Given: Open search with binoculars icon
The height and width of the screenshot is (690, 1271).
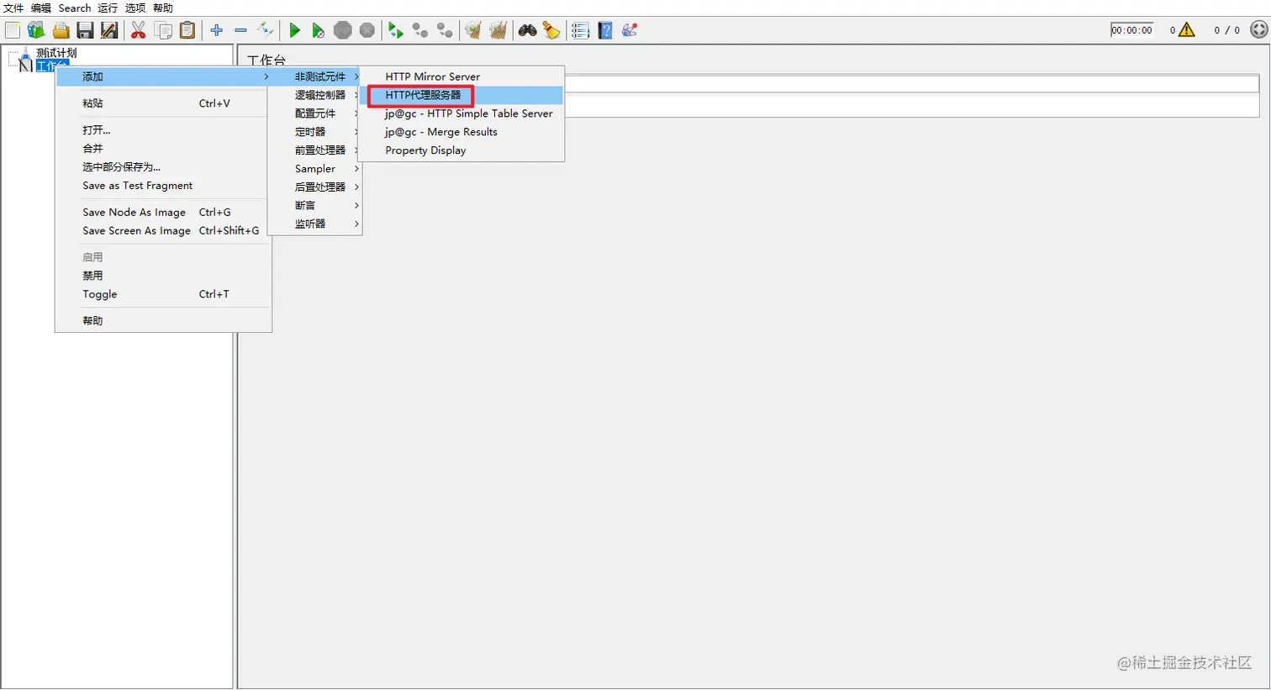Looking at the screenshot, I should [x=528, y=30].
